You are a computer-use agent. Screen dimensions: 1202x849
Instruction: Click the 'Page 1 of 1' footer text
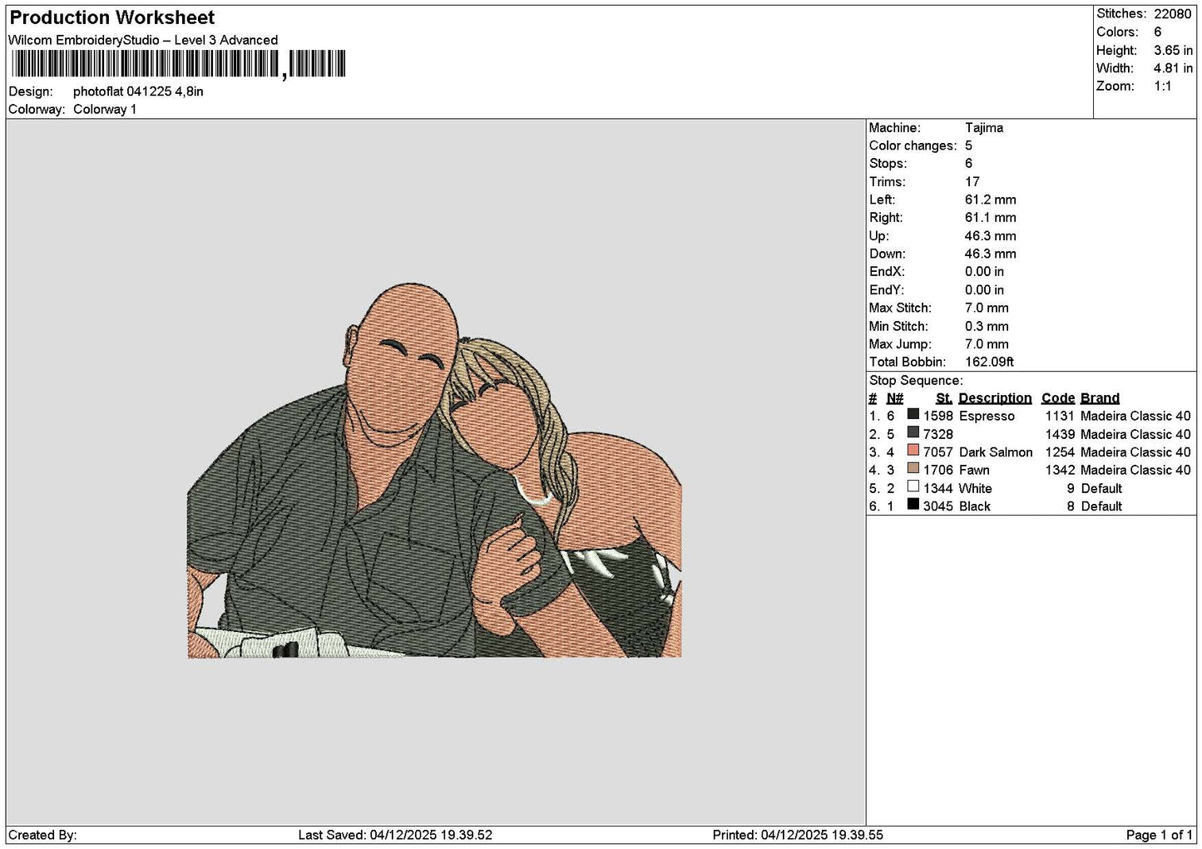(1159, 835)
